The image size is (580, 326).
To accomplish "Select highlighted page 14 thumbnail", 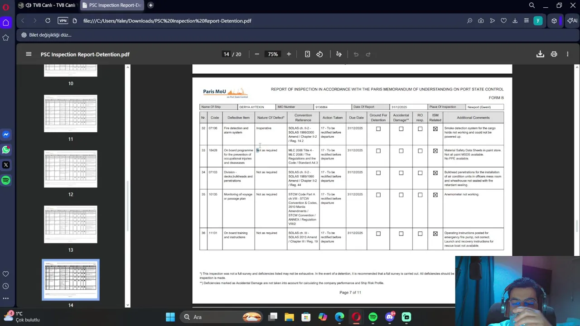I will pos(71,280).
